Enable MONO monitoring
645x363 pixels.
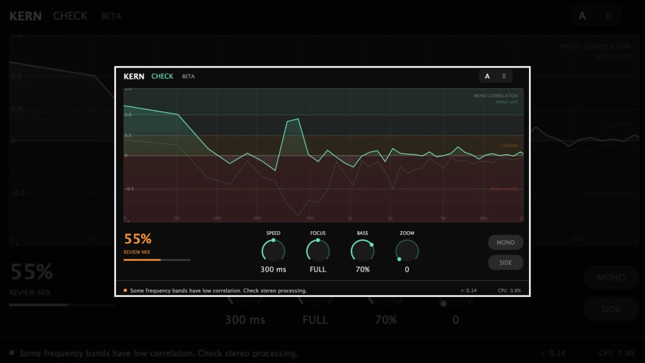point(505,242)
